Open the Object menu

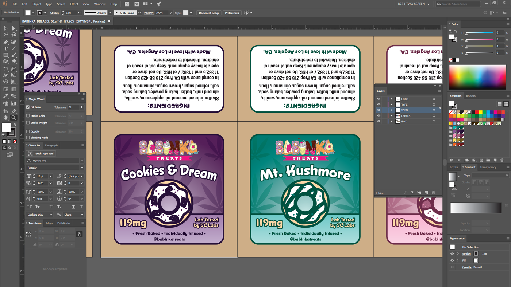tap(36, 4)
